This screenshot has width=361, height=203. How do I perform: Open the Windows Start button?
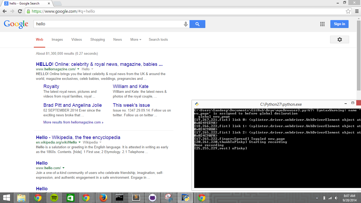click(6, 198)
